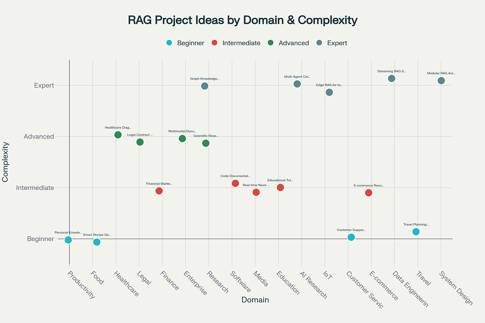Click the Enterprise x-axis label
Viewport: 485px width, 323px height.
click(195, 283)
